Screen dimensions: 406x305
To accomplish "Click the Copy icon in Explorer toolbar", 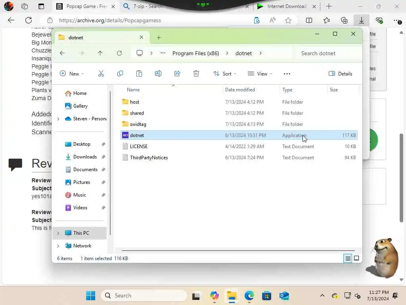I will [120, 73].
